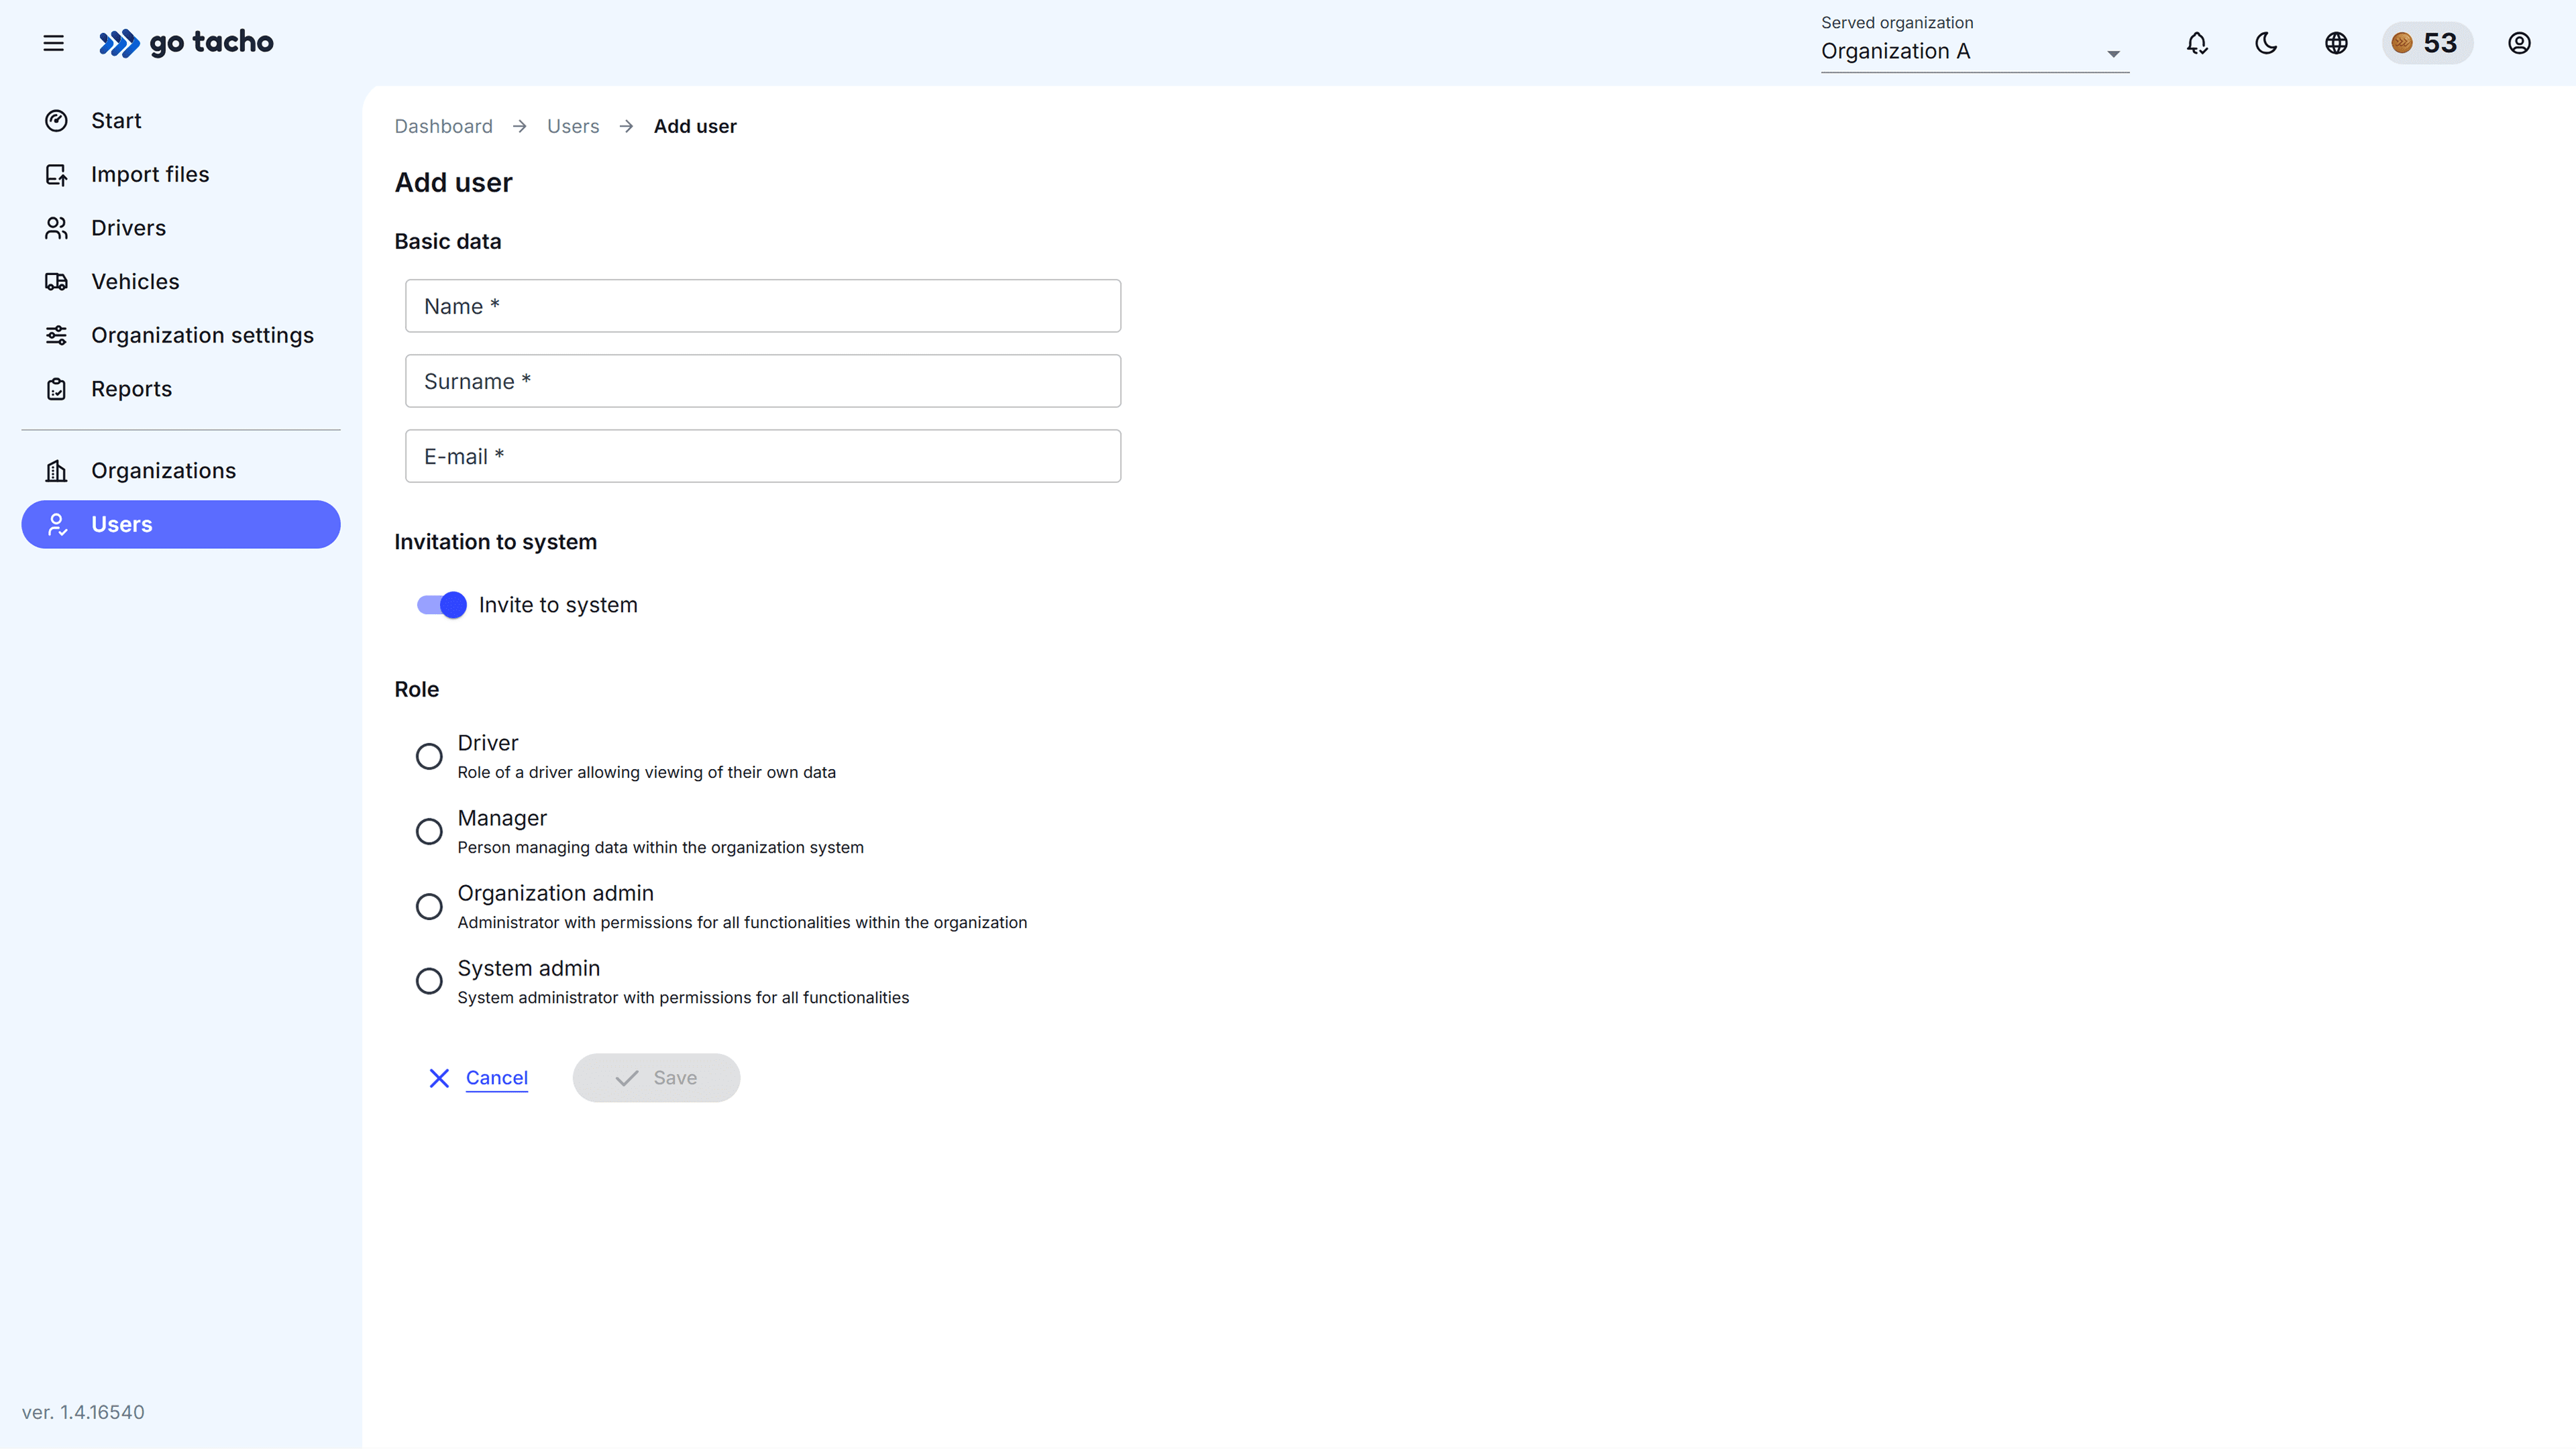Open the hamburger navigation menu
The width and height of the screenshot is (2576, 1449).
53,43
